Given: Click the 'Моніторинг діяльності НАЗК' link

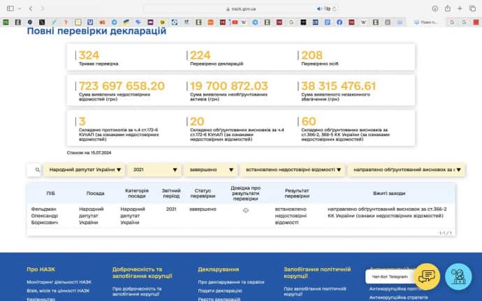Looking at the screenshot, I should click(58, 282).
